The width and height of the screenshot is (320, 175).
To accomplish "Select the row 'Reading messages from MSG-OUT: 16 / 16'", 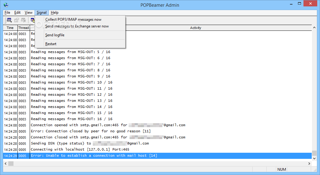I will pyautogui.click(x=157, y=119).
